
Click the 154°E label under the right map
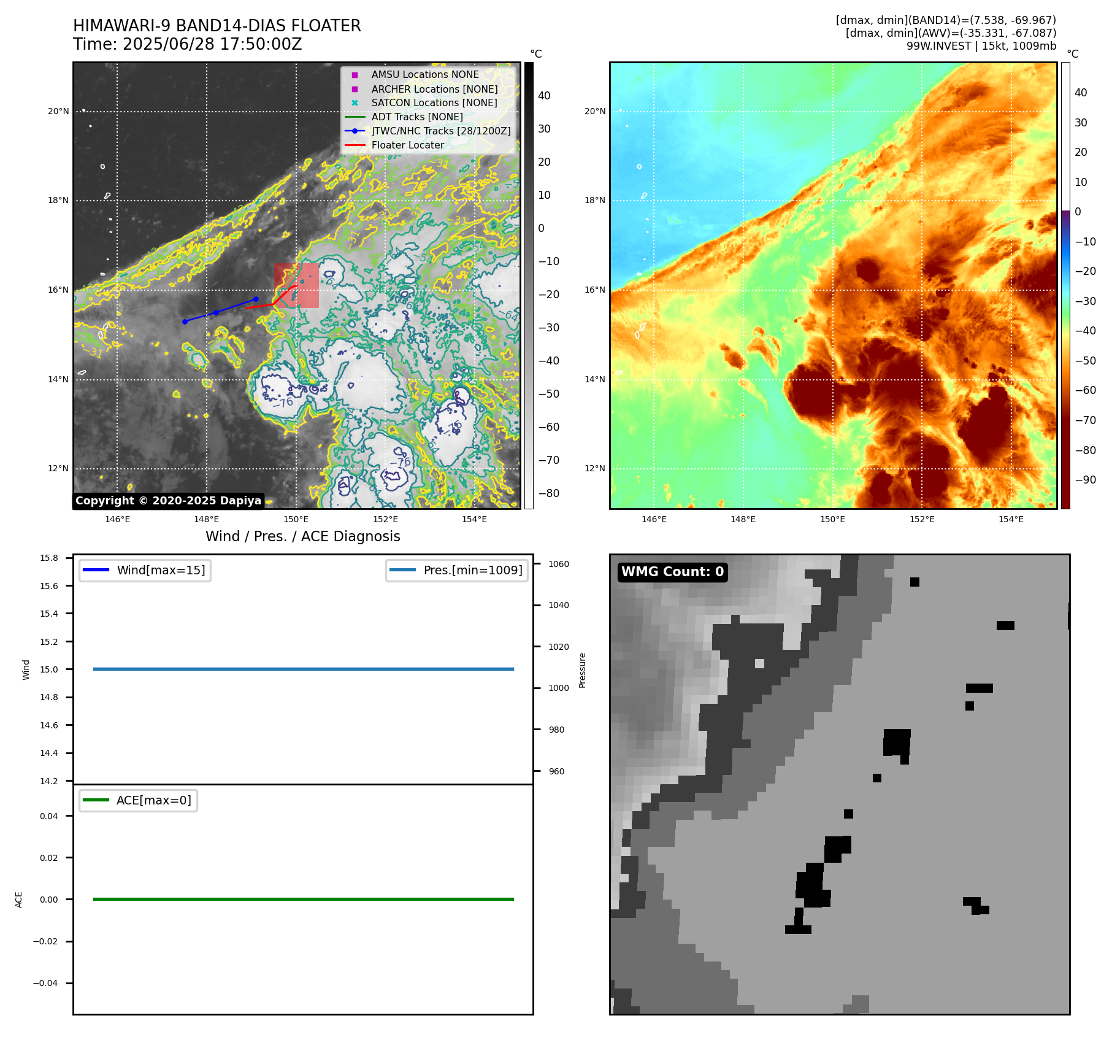[1011, 519]
